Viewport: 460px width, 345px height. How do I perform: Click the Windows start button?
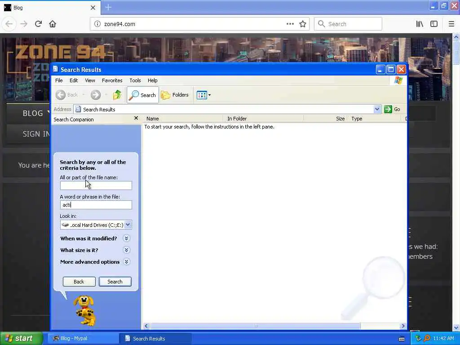pos(21,339)
